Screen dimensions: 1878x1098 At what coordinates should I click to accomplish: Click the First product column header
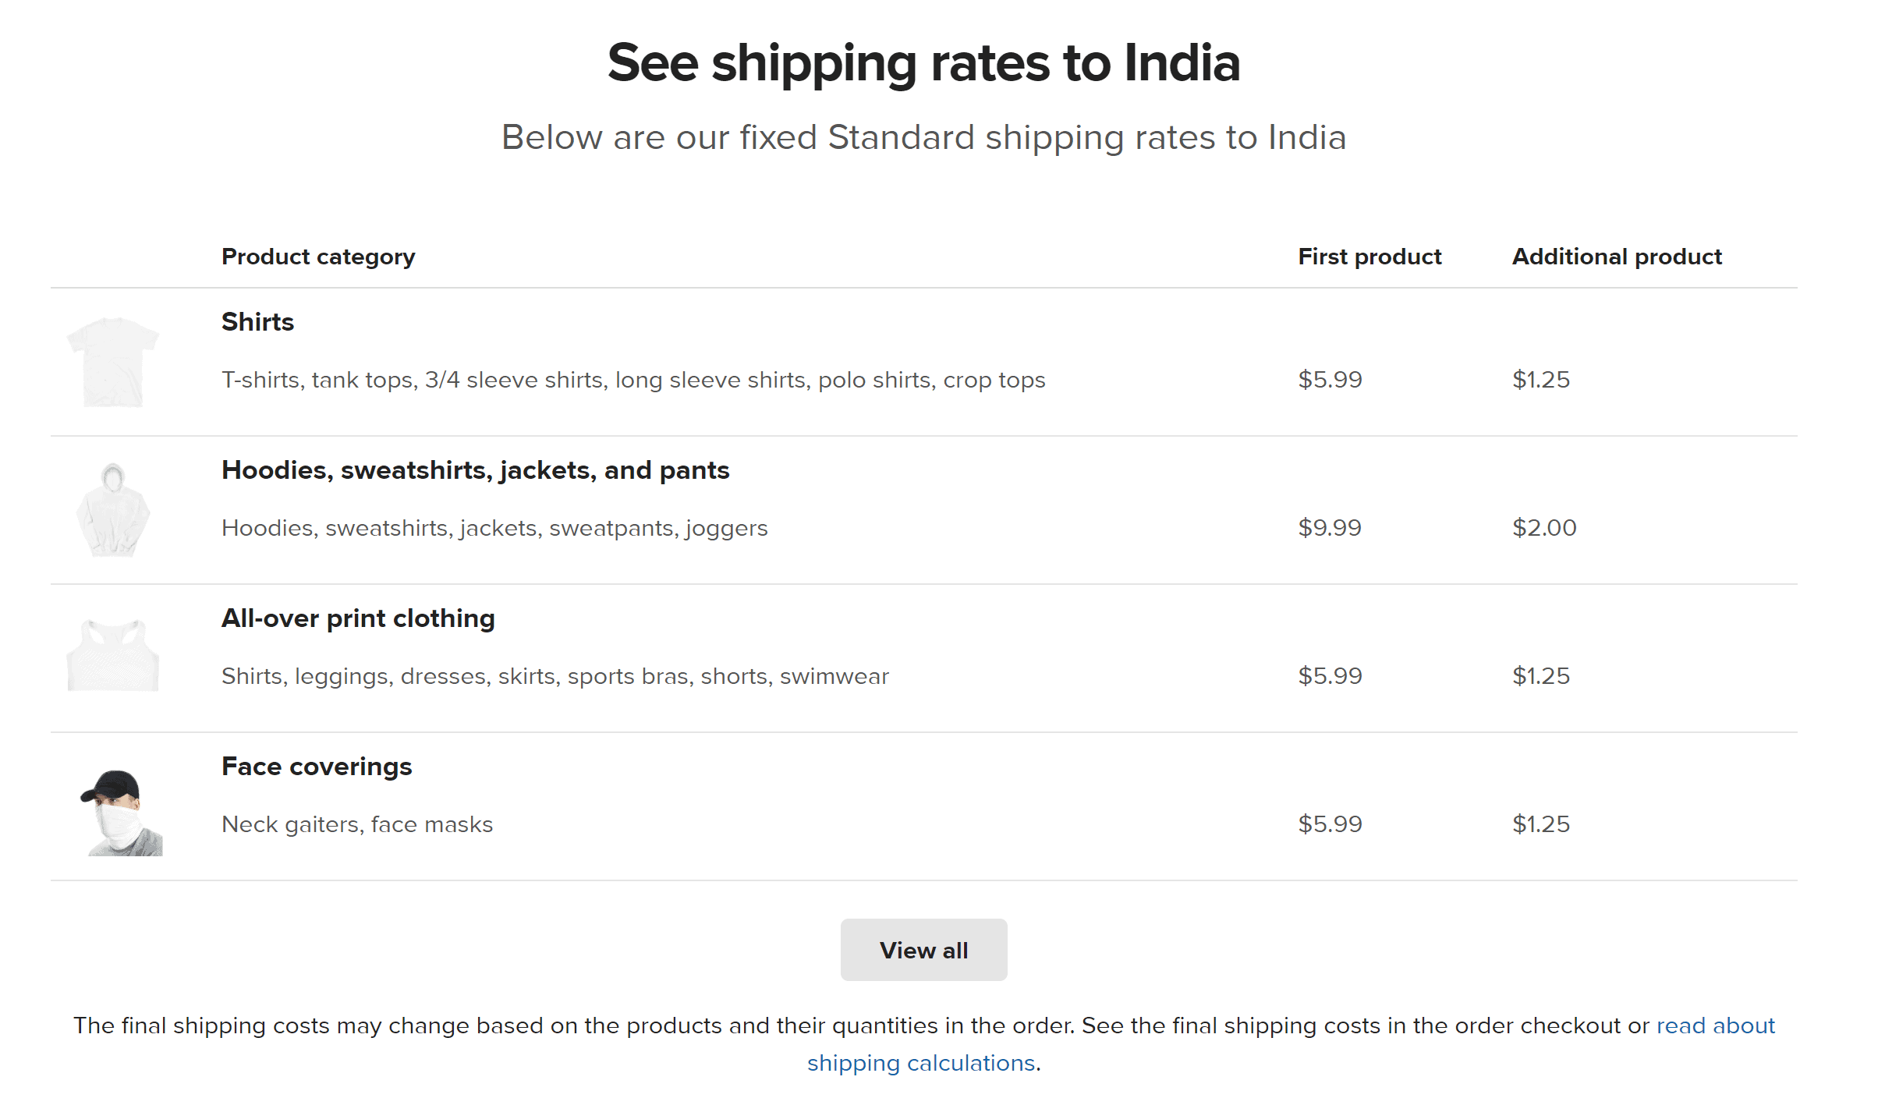coord(1370,257)
